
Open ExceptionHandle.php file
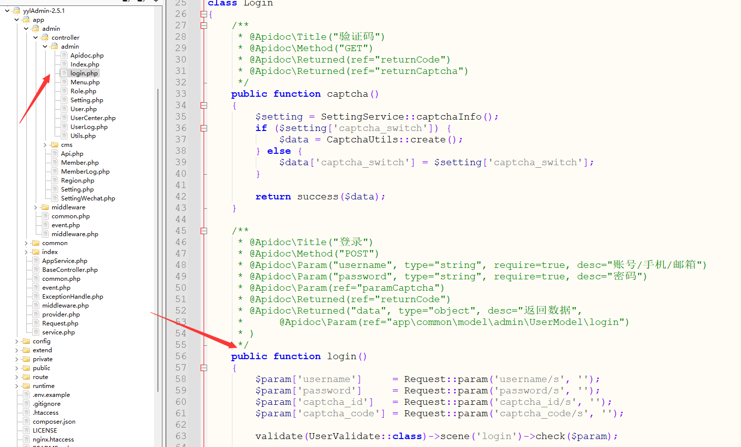coord(73,296)
